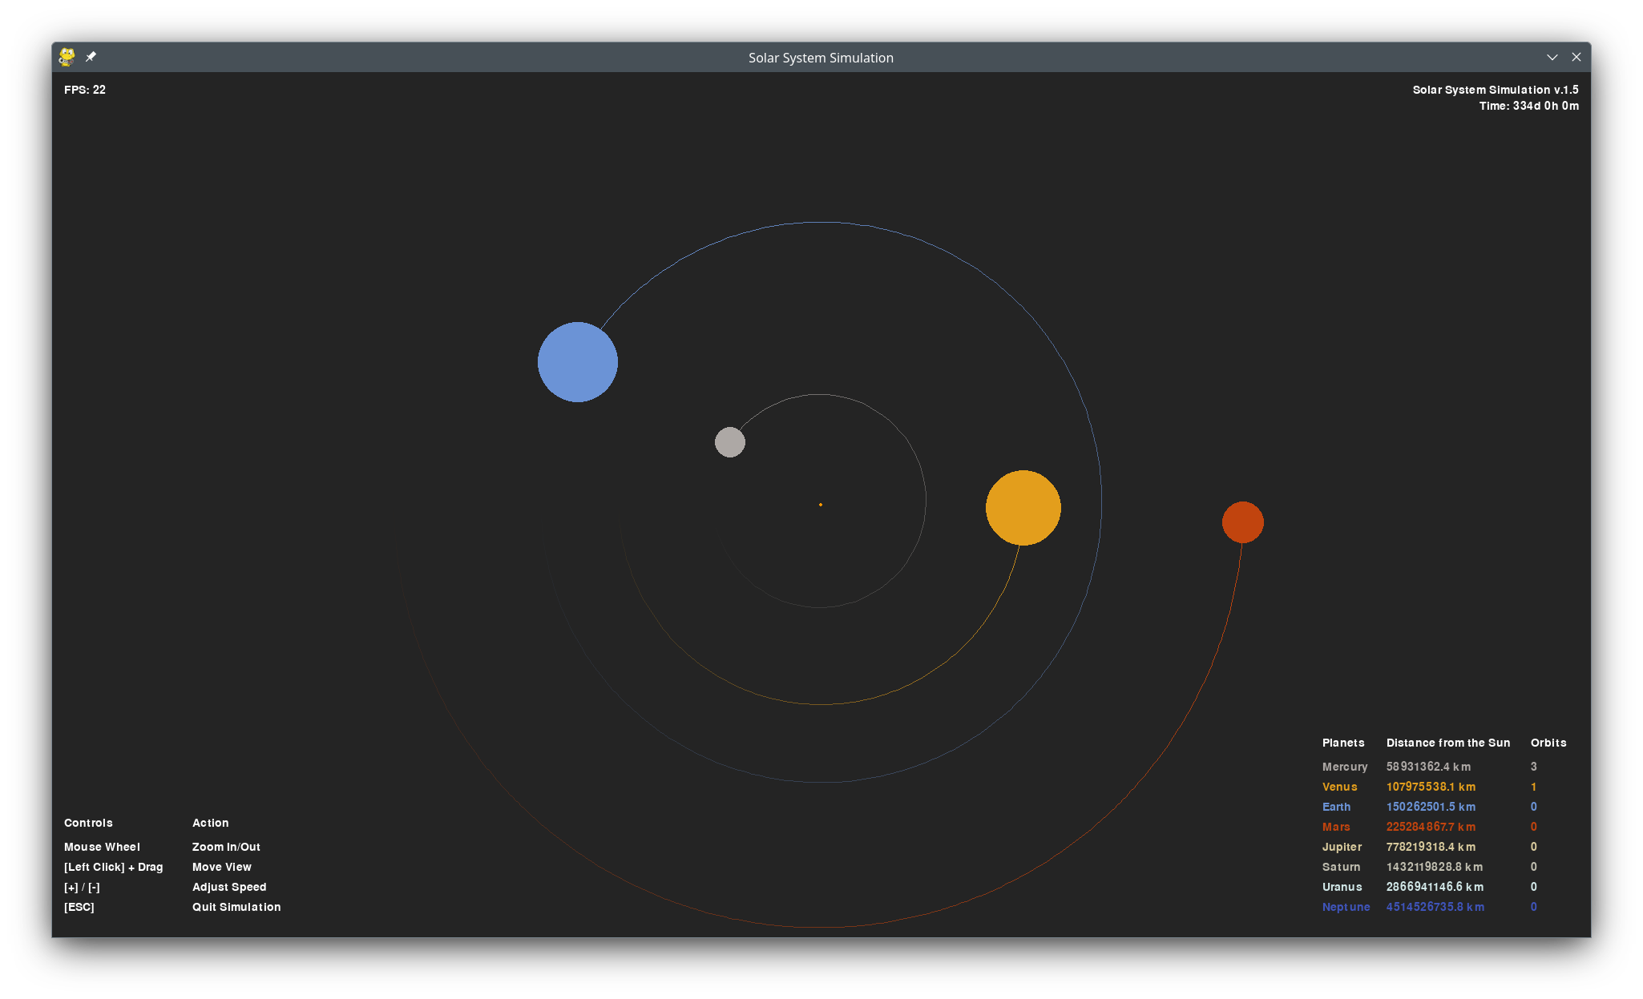Click the tiny orange Sun dot

(820, 505)
